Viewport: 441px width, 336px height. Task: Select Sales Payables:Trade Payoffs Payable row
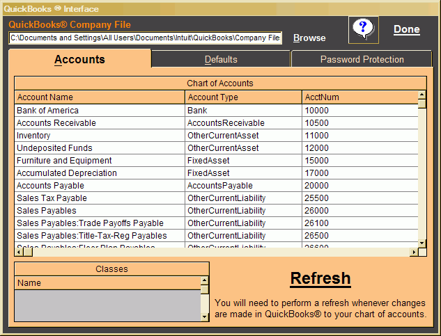pos(216,223)
